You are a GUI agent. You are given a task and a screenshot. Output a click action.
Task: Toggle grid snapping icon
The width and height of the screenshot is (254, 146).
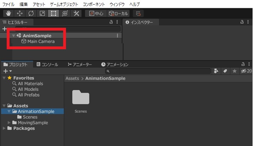138,13
